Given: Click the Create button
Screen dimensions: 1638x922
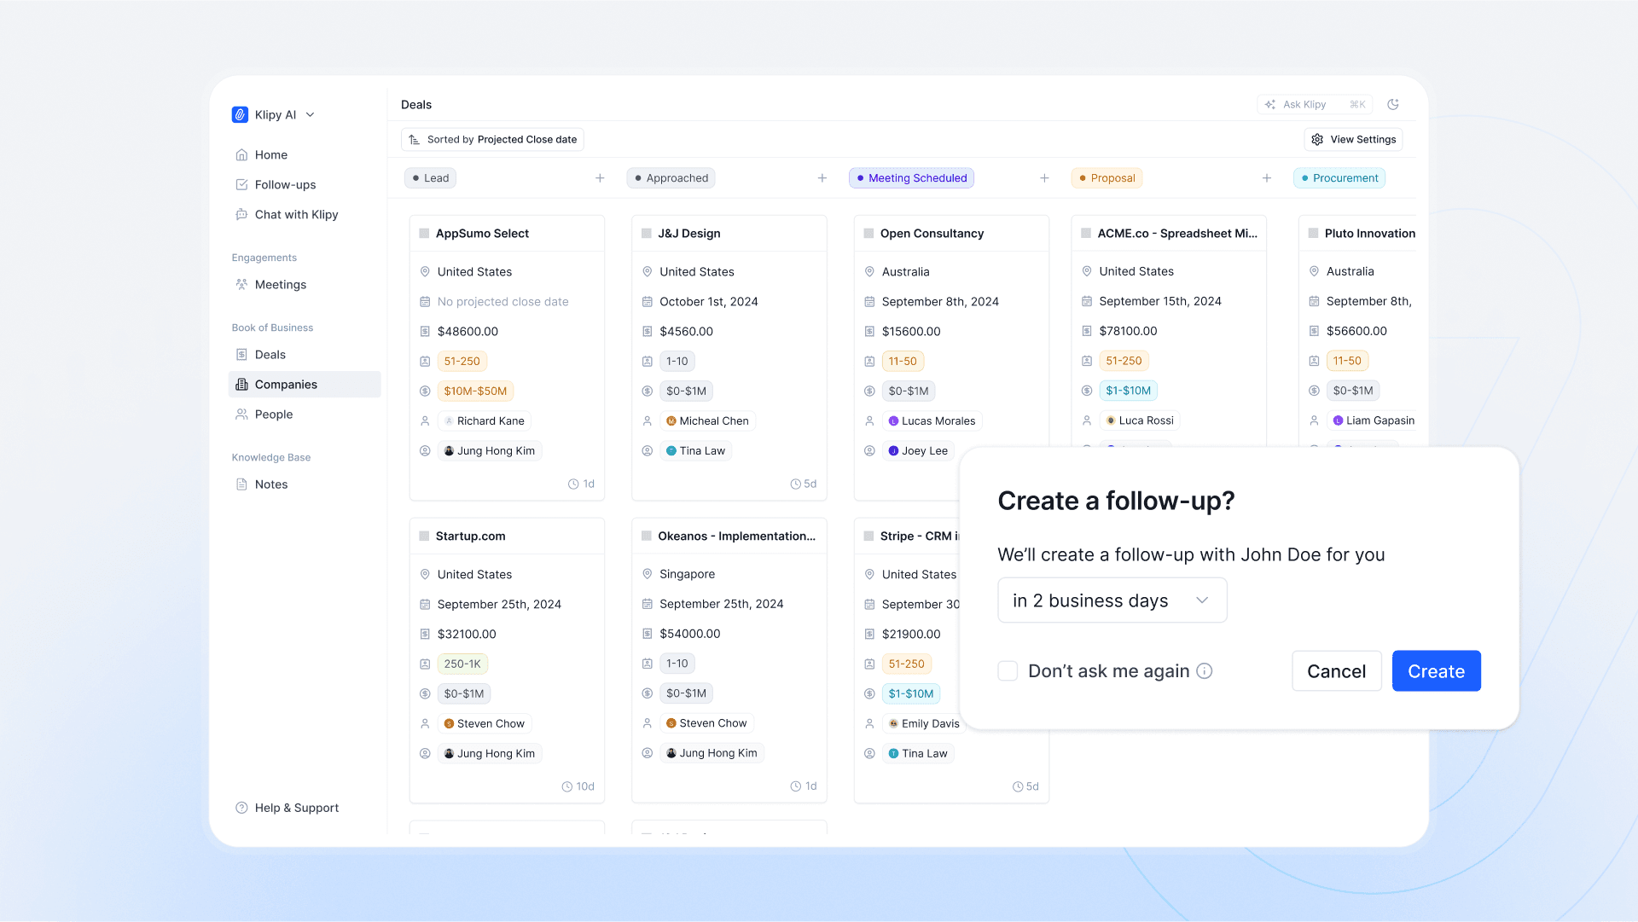Looking at the screenshot, I should 1436,671.
